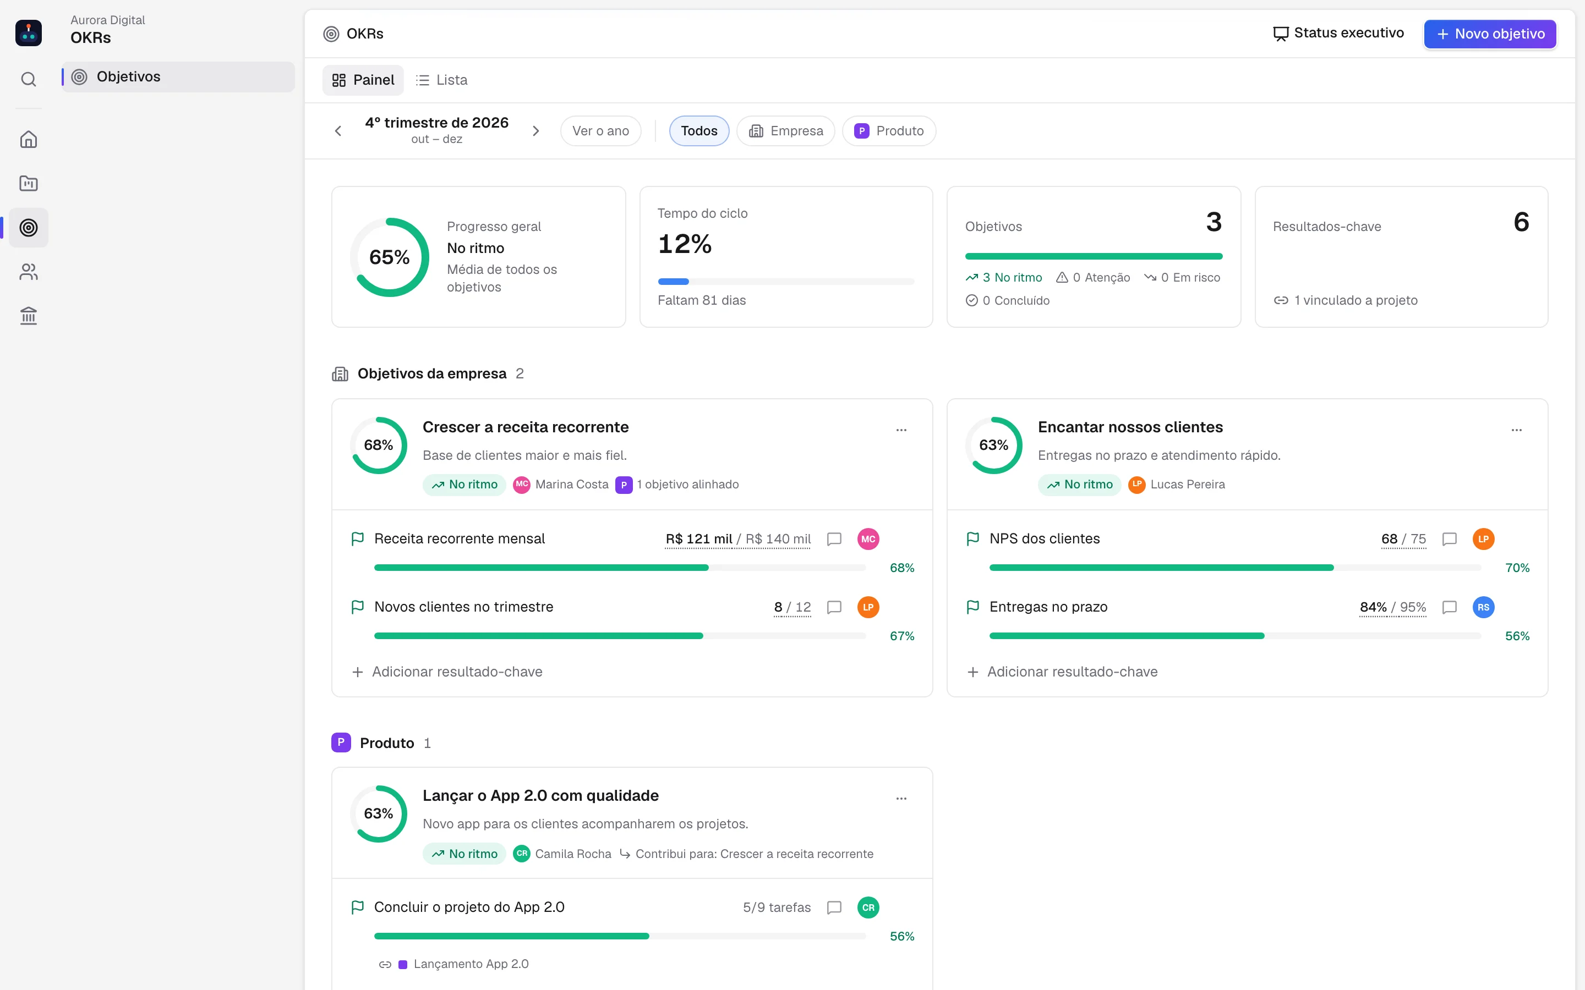The image size is (1585, 990).
Task: Click flag icon of Entregas no prazo
Action: (x=973, y=607)
